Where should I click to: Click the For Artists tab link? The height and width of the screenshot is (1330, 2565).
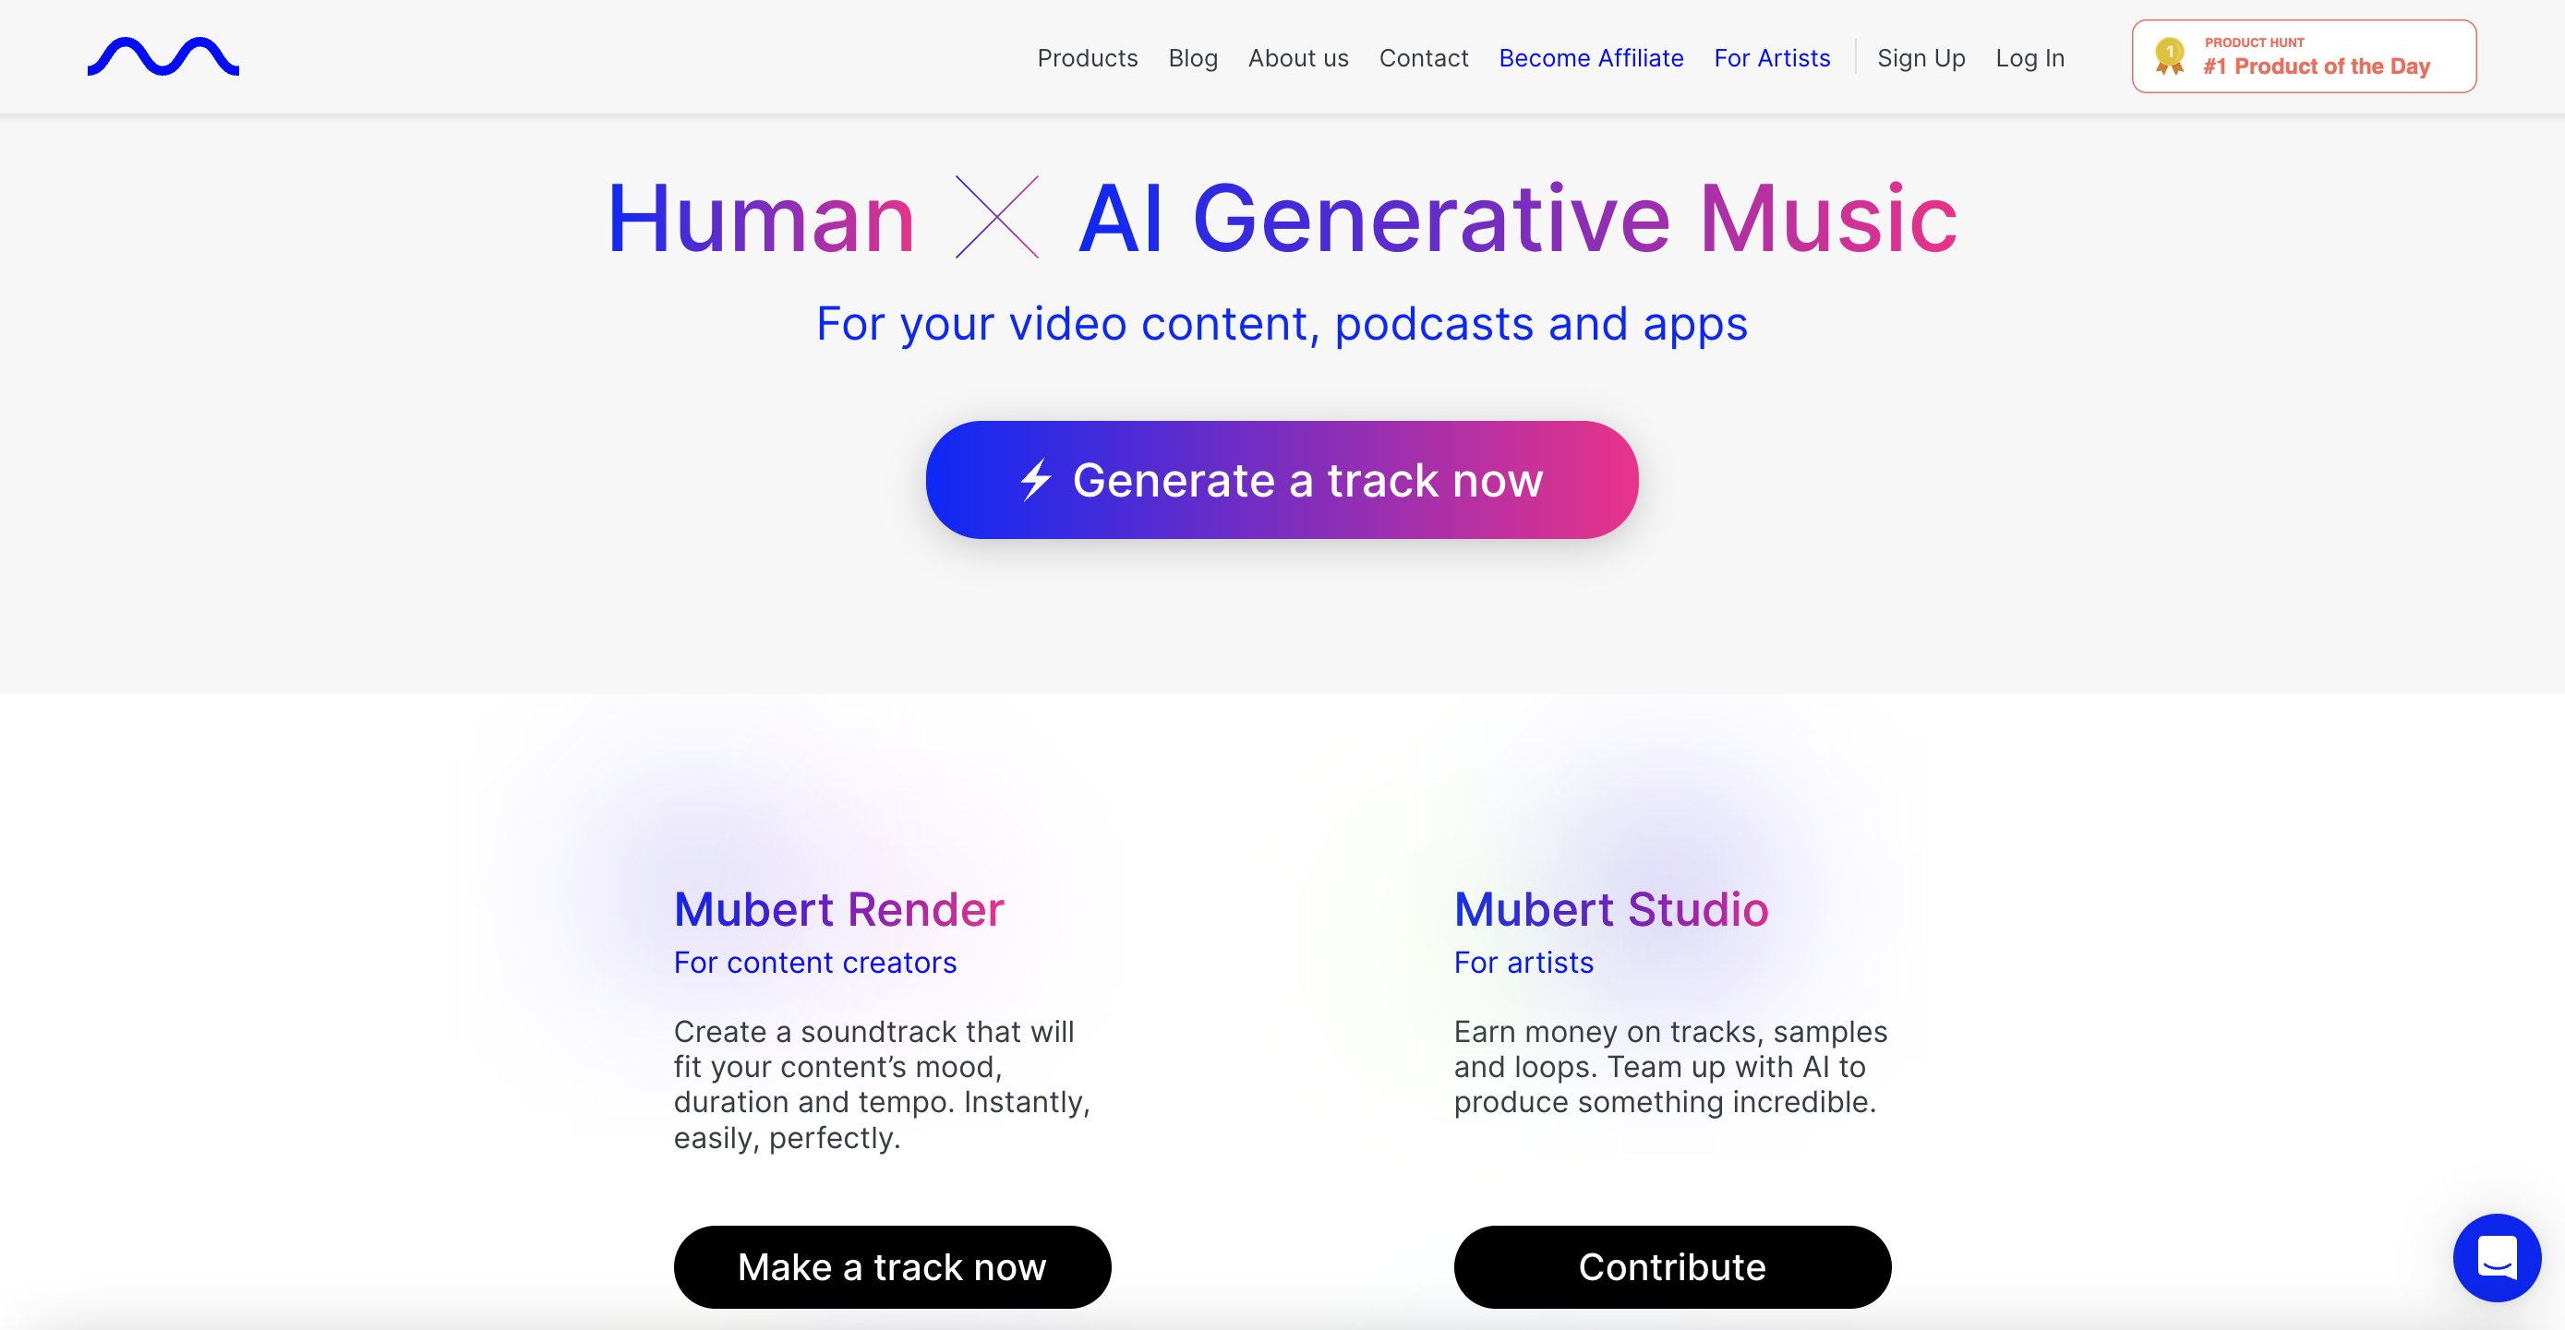1771,56
